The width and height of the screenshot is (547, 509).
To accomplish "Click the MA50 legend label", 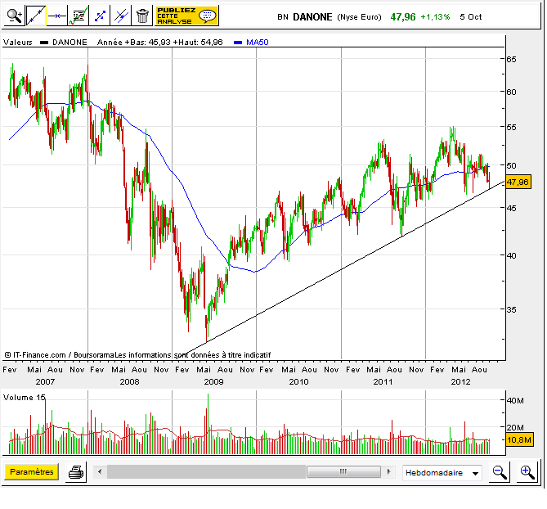I will pos(257,43).
